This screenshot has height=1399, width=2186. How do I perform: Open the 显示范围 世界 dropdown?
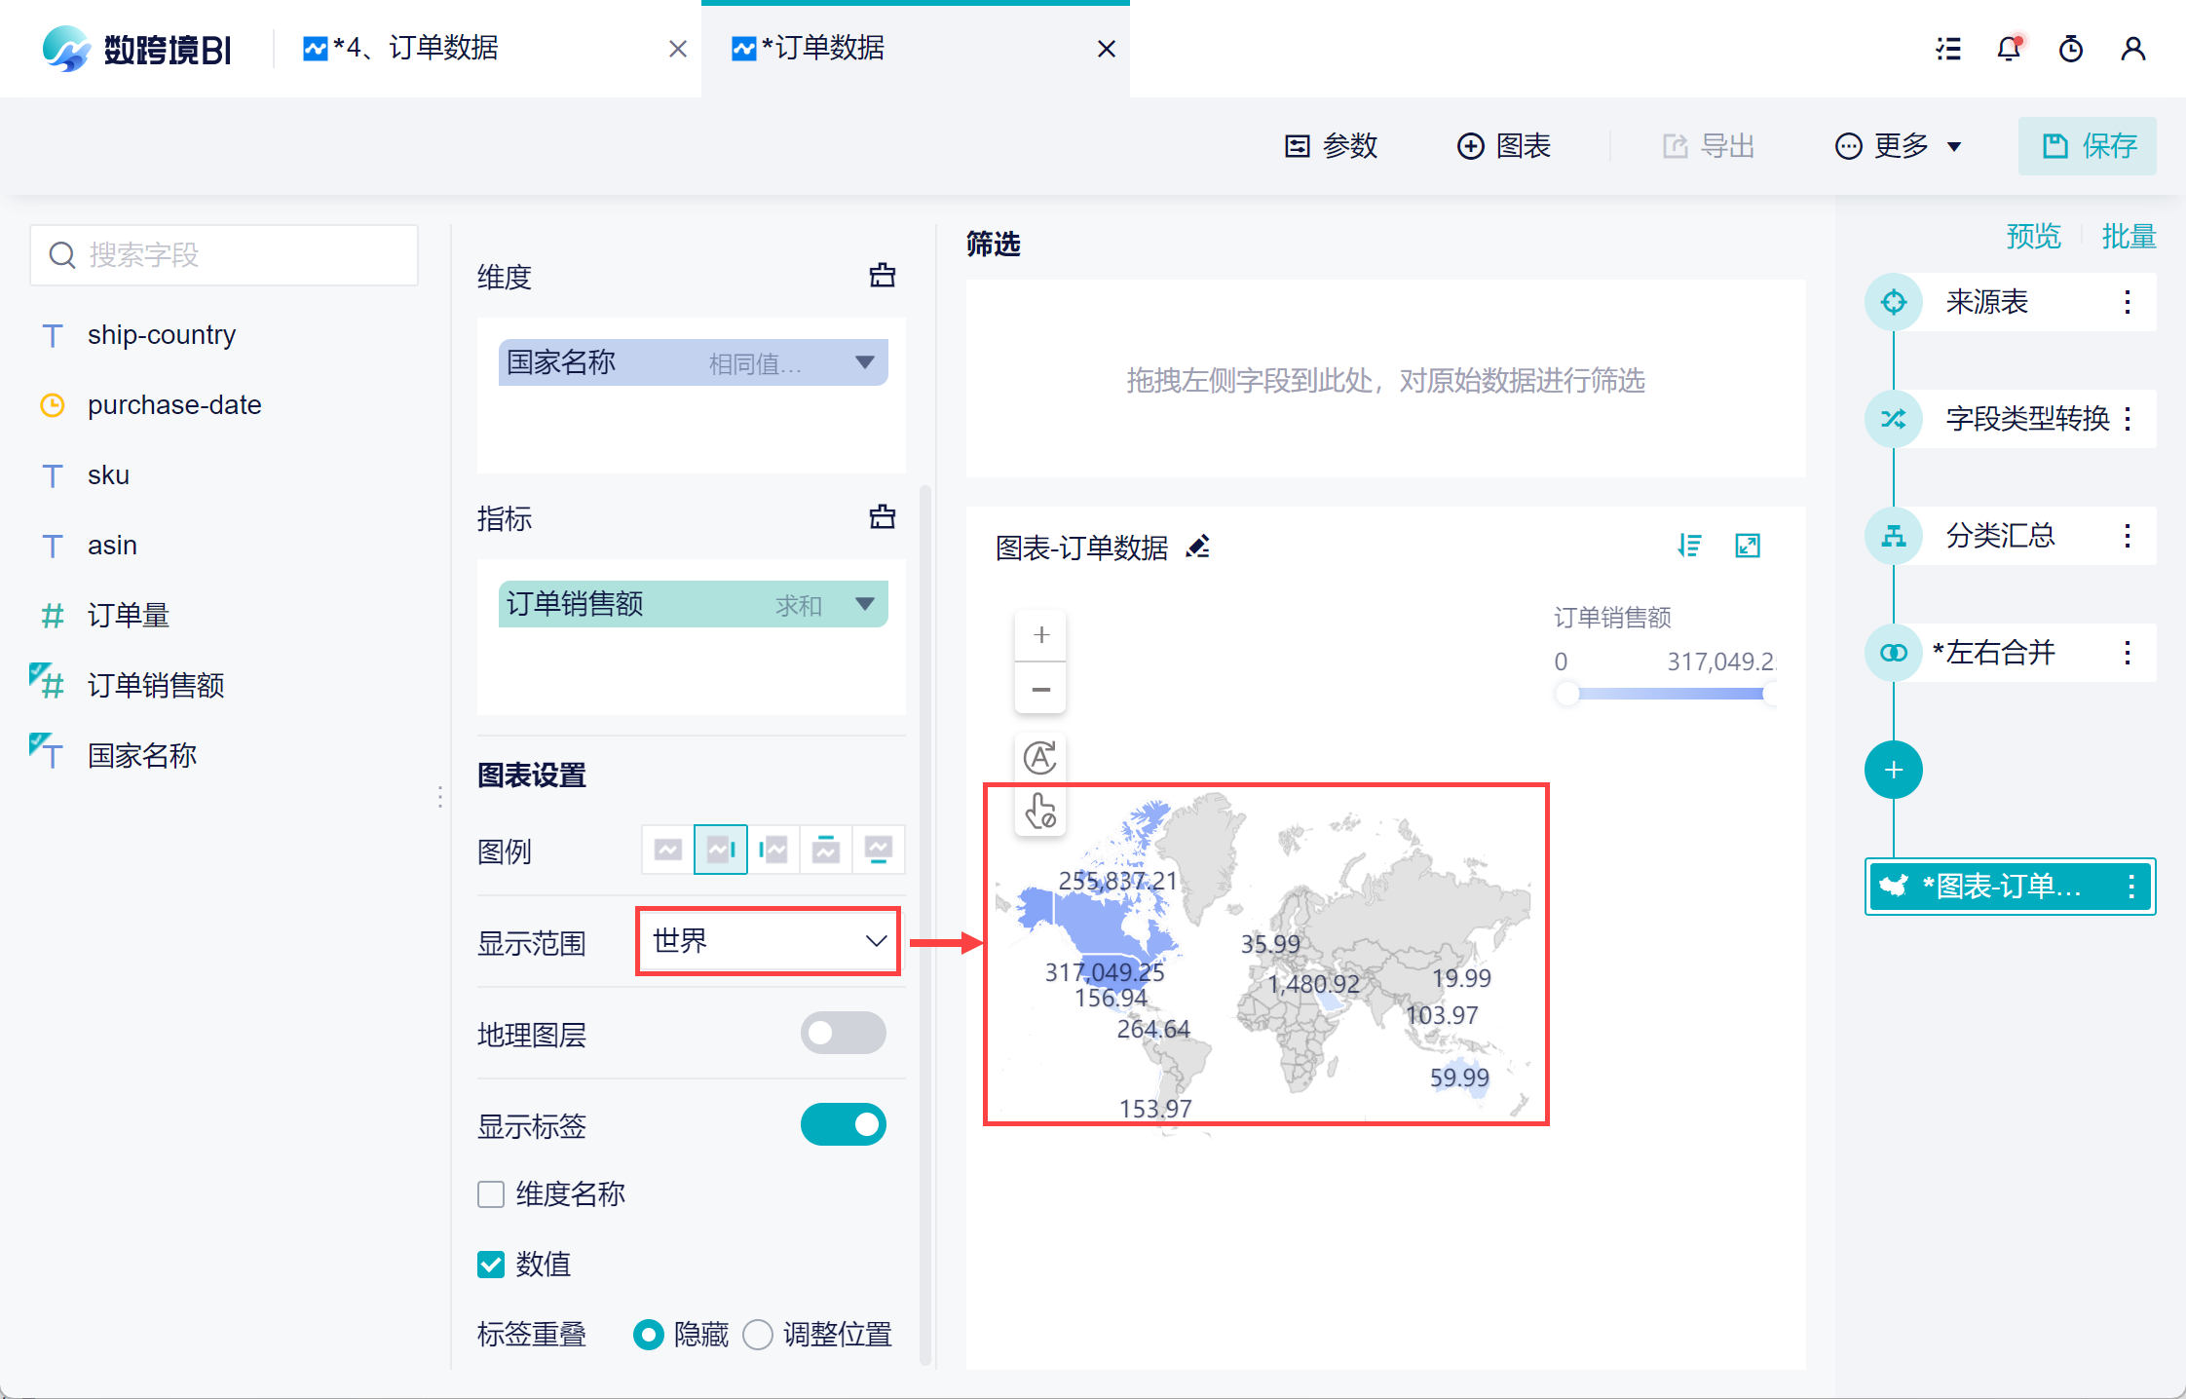pyautogui.click(x=768, y=941)
